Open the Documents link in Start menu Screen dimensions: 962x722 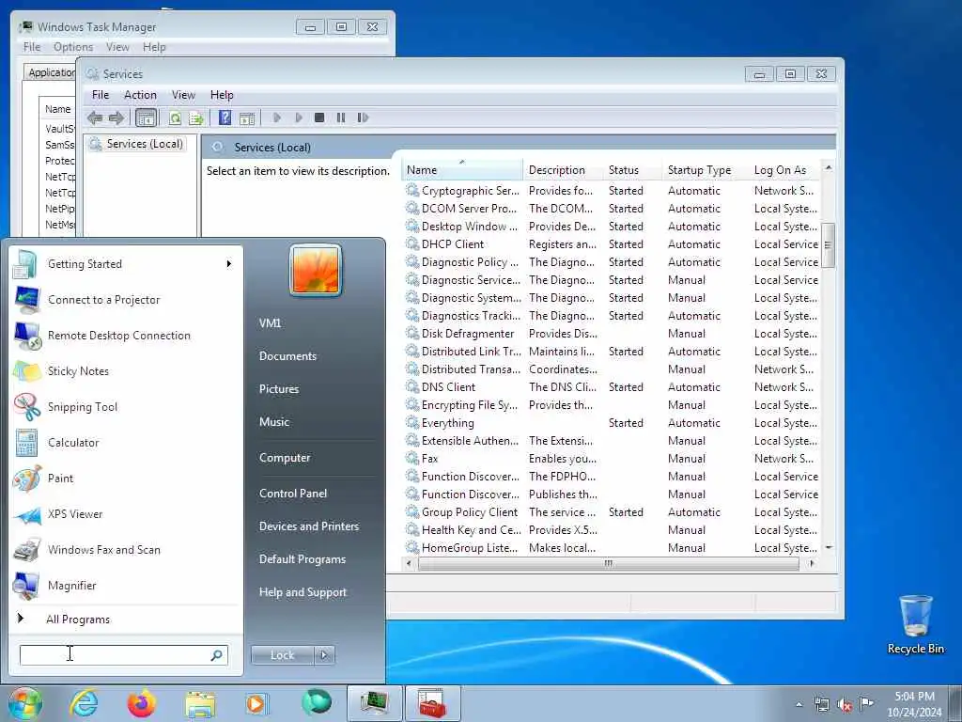tap(287, 356)
